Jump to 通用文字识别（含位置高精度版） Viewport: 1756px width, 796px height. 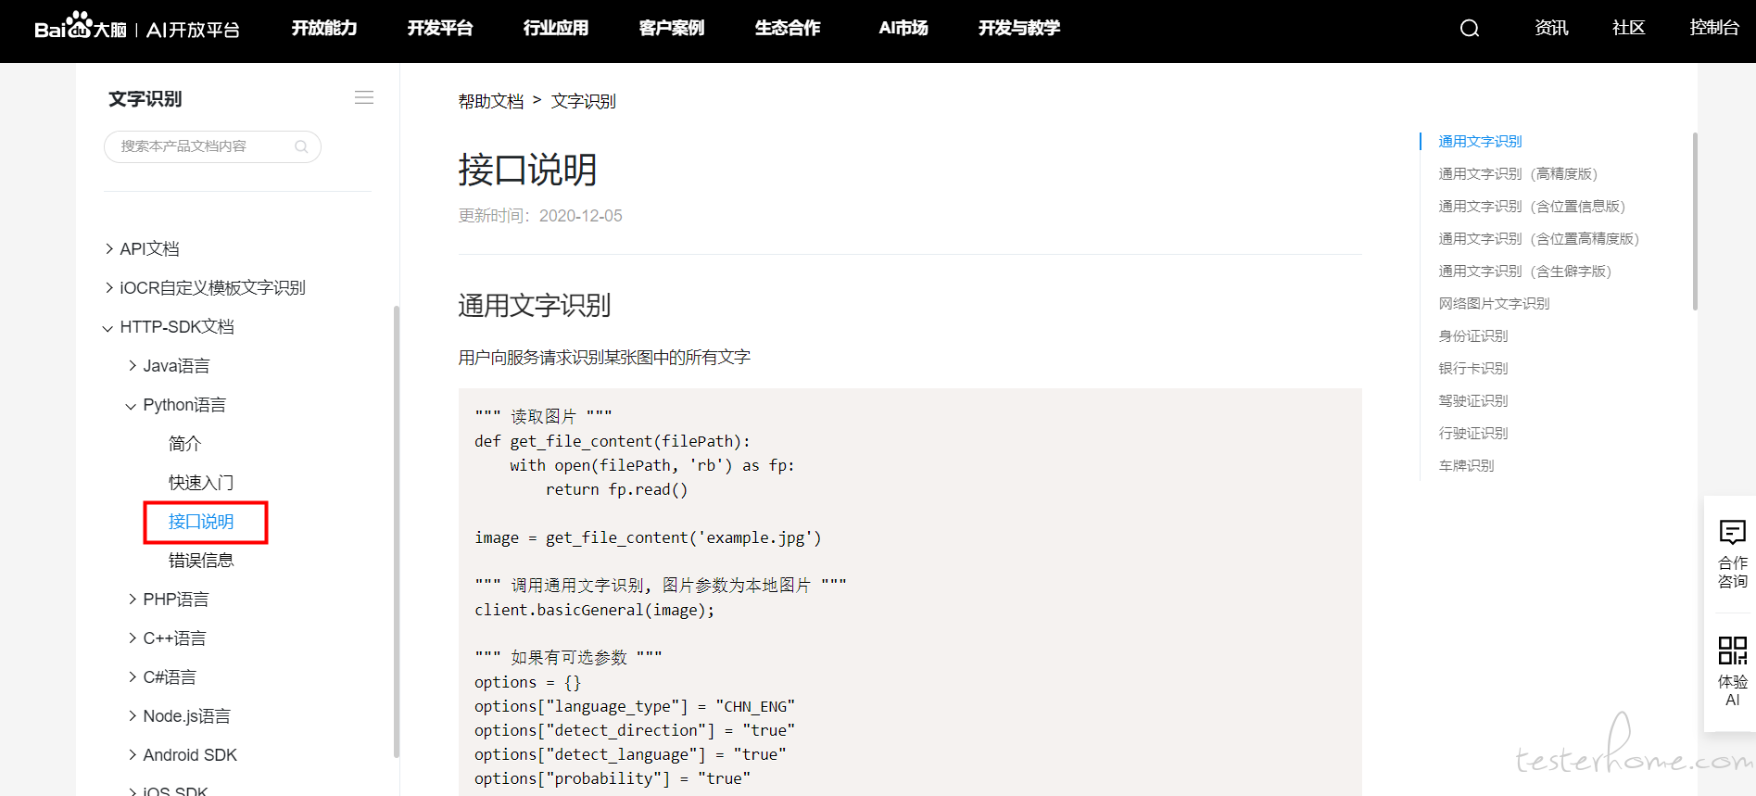[x=1539, y=238]
